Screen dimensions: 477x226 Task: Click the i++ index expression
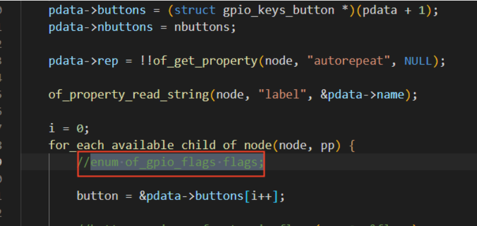[x=261, y=196]
